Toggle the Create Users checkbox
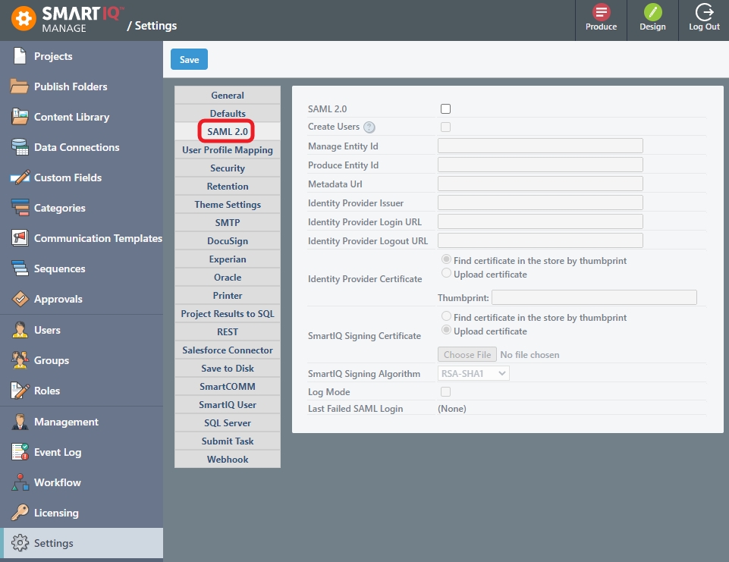 coord(445,127)
